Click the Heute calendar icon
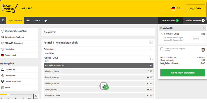Image resolution: width=207 pixels, height=103 pixels. pos(2,88)
